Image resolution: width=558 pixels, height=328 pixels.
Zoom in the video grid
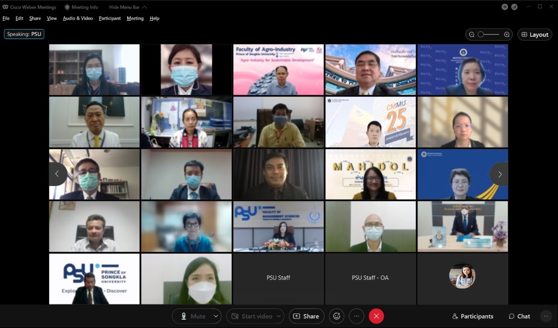click(507, 35)
